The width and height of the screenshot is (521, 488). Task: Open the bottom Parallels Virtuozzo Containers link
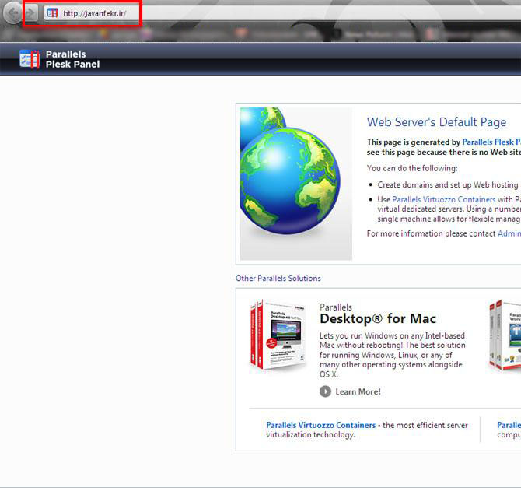[x=321, y=425]
